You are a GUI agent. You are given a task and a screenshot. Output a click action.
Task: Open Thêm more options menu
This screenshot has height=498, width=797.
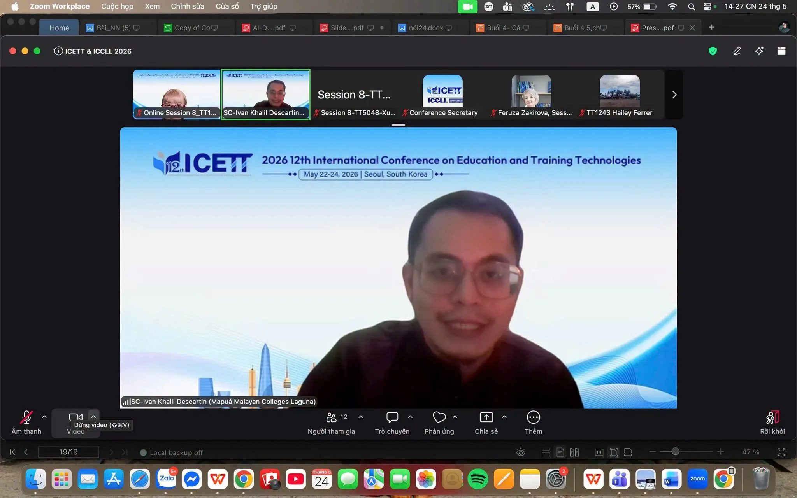(x=533, y=423)
